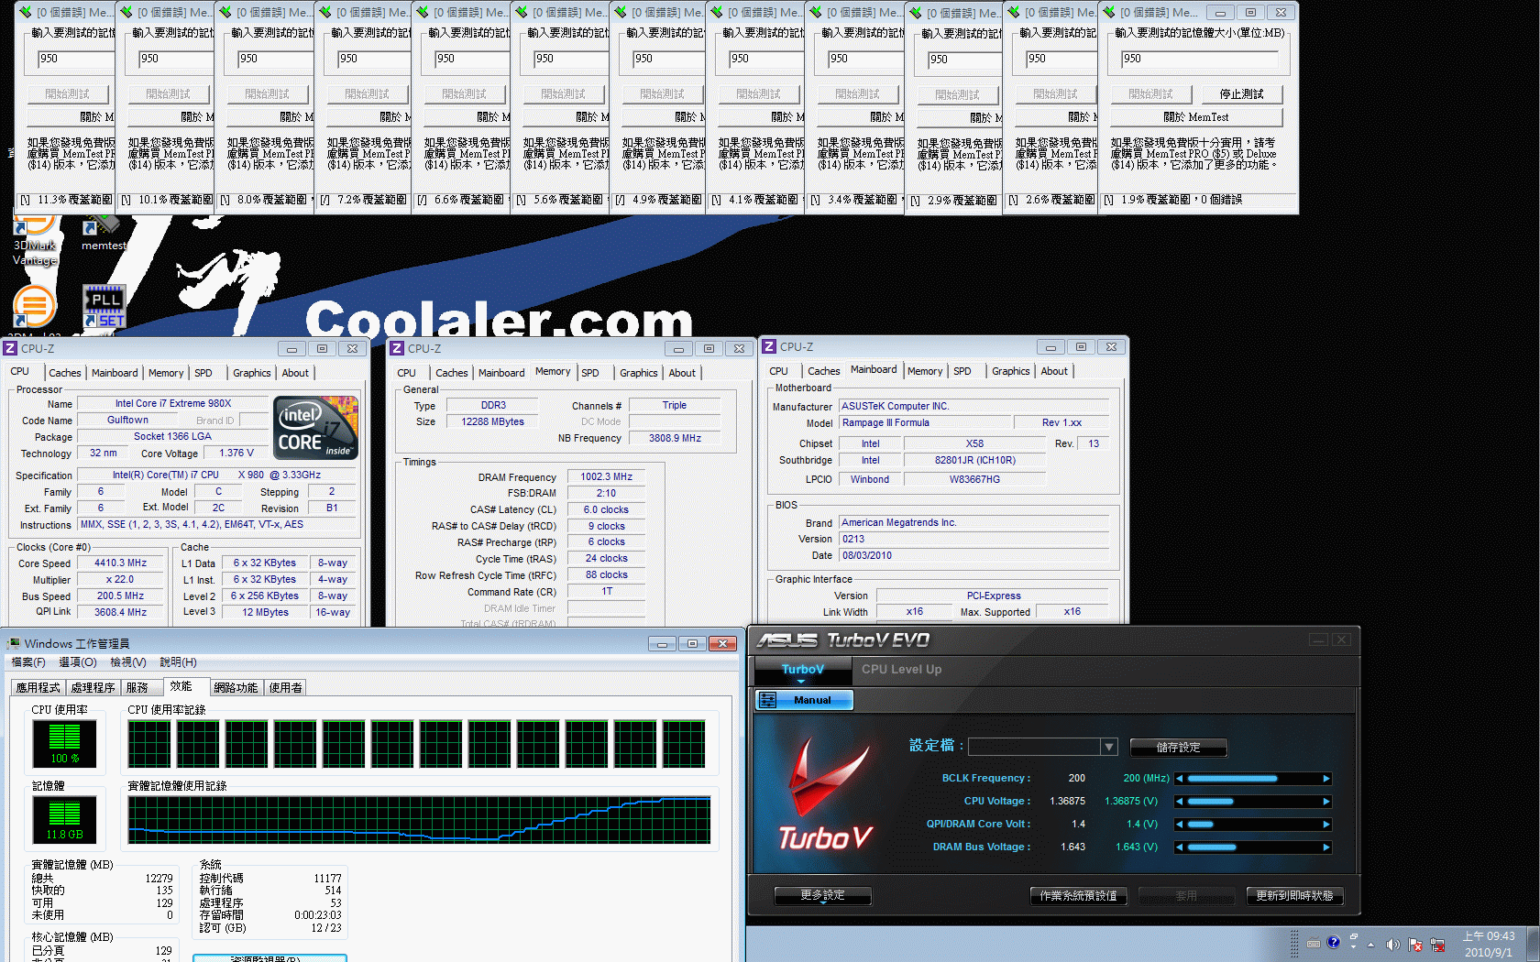This screenshot has height=962, width=1540.
Task: Open the orange circle desktop shortcut icon
Action: click(35, 306)
